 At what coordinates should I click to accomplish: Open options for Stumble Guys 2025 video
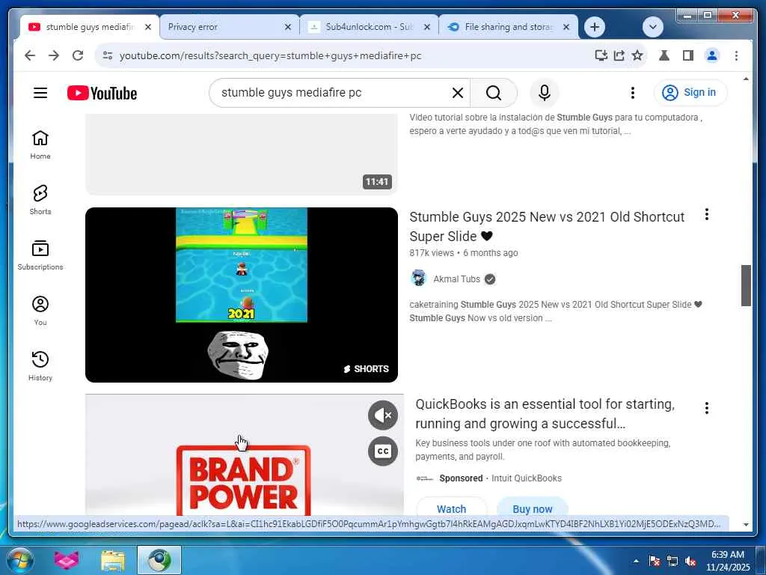(x=706, y=214)
